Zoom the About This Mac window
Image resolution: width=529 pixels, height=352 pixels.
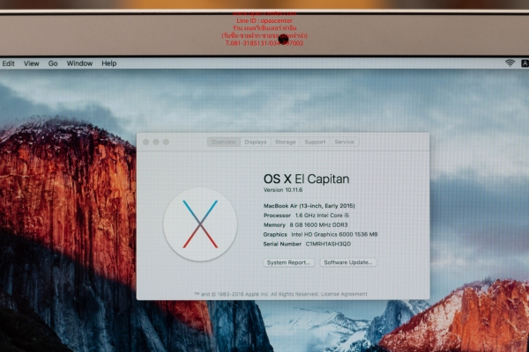(x=166, y=143)
